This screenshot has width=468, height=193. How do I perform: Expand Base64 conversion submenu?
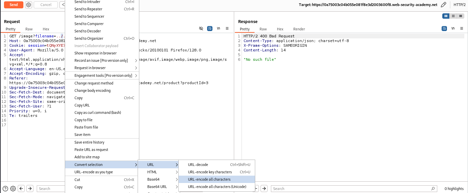click(158, 179)
